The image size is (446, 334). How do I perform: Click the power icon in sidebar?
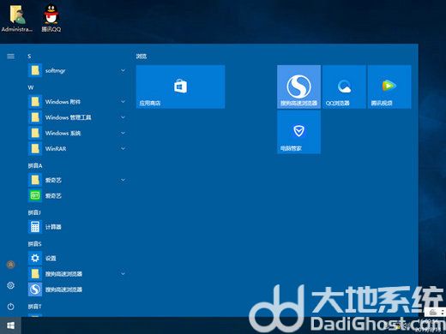tap(10, 307)
